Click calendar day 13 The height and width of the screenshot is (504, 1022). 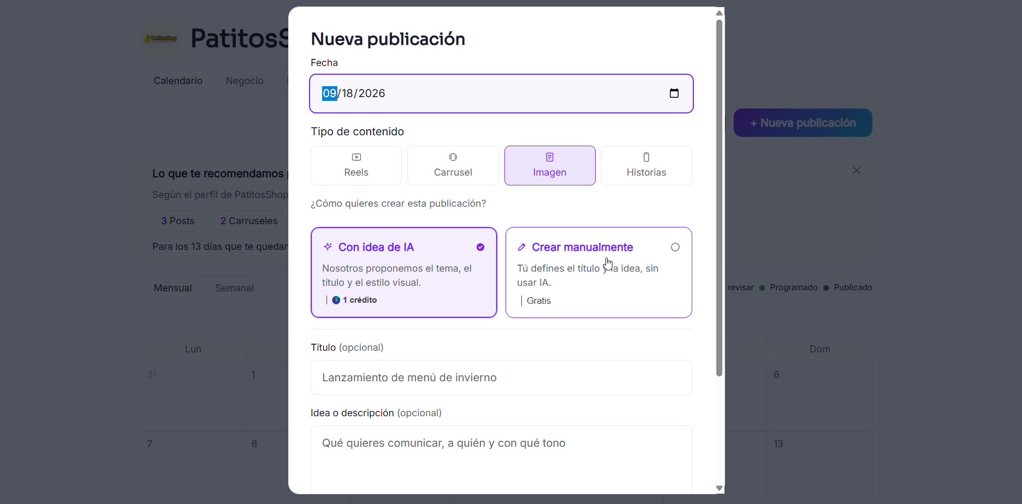tap(819, 466)
